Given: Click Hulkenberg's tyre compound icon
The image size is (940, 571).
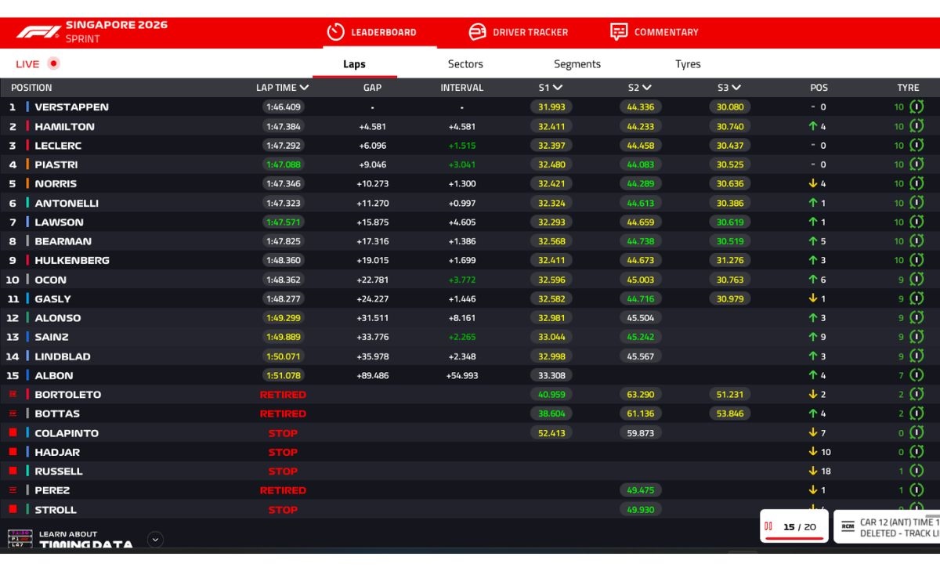Looking at the screenshot, I should [x=916, y=260].
